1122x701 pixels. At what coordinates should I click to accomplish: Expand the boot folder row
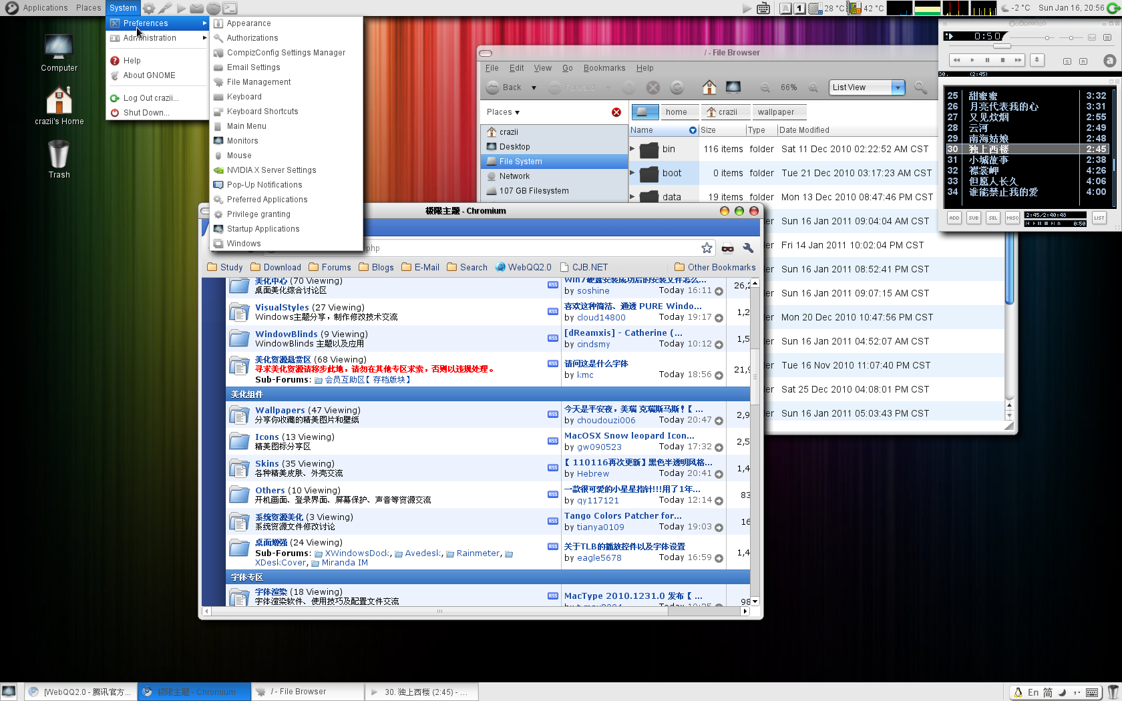click(632, 173)
